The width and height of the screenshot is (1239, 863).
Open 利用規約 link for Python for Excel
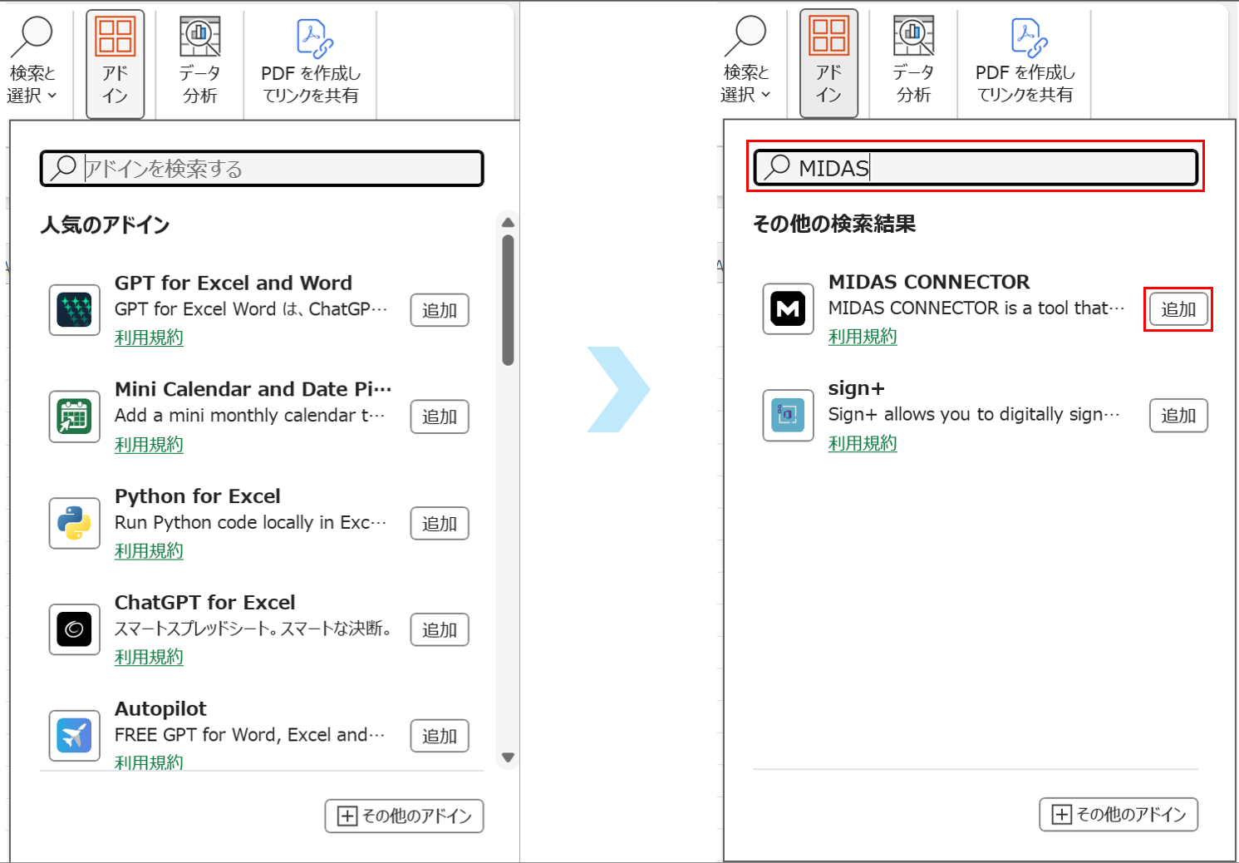[x=149, y=551]
